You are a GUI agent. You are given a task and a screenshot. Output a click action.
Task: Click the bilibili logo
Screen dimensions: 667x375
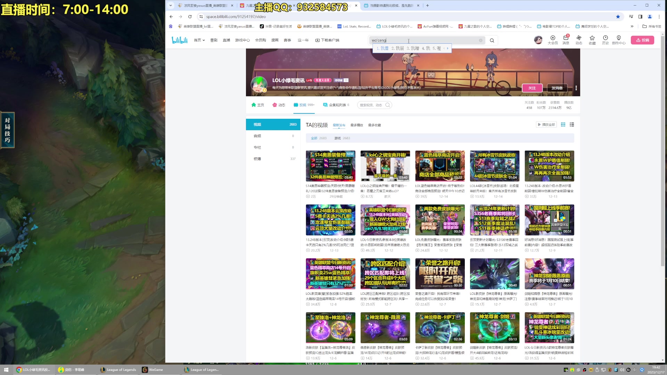[180, 40]
